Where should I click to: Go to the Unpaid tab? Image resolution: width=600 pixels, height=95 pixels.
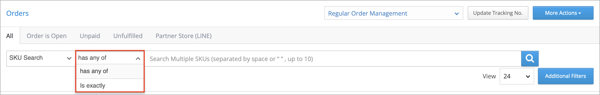90,36
